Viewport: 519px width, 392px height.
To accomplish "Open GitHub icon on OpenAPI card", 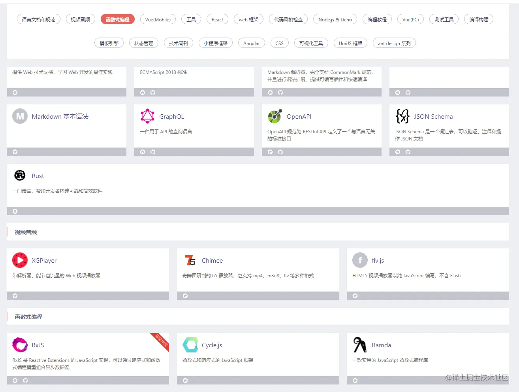I will pos(280,152).
